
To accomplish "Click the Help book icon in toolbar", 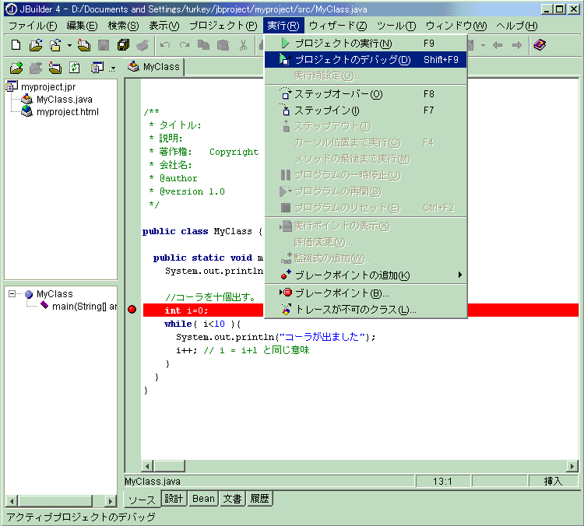I will pyautogui.click(x=540, y=45).
